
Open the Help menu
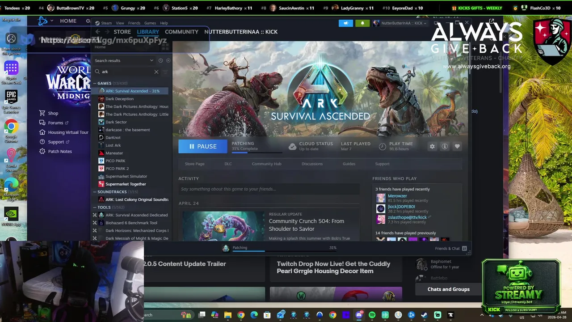164,23
